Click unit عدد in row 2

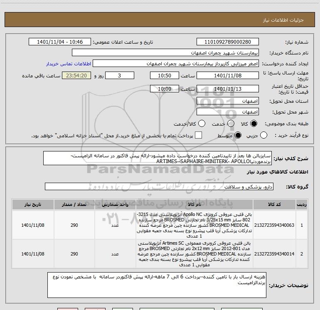(115, 254)
